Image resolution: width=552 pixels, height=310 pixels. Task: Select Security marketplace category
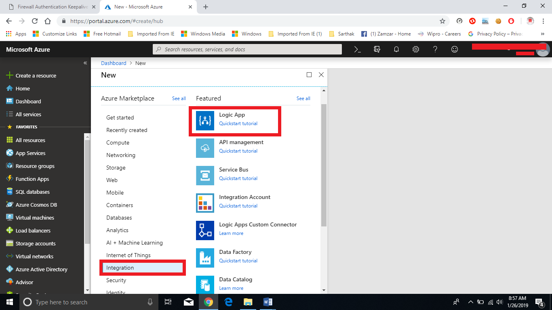coord(116,280)
